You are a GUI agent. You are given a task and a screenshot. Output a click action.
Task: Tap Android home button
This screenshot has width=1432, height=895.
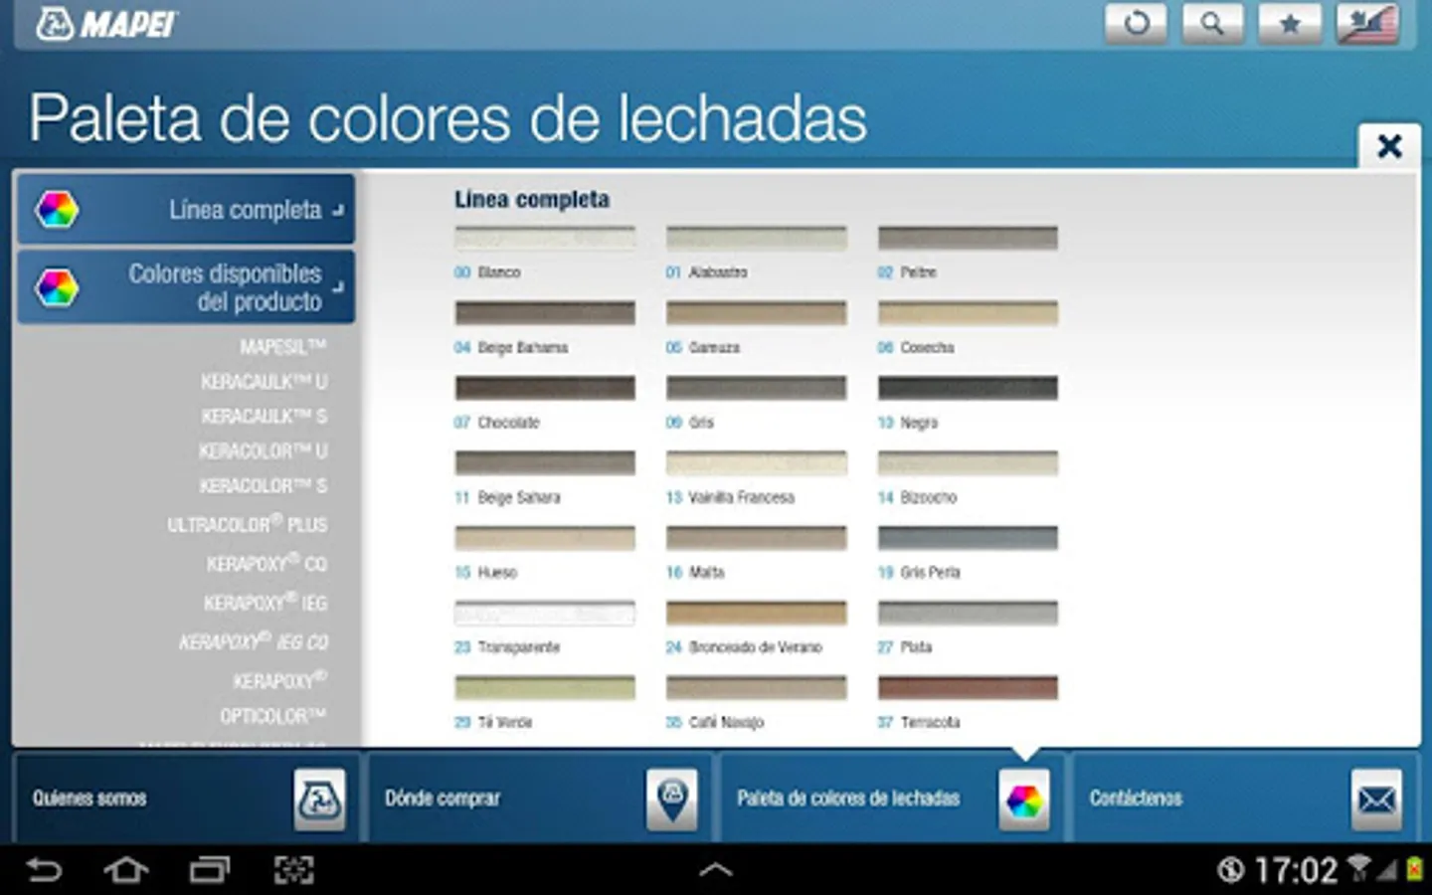pyautogui.click(x=126, y=870)
